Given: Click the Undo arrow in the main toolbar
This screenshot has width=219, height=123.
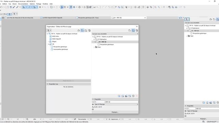Looking at the screenshot, I should tap(1, 7).
